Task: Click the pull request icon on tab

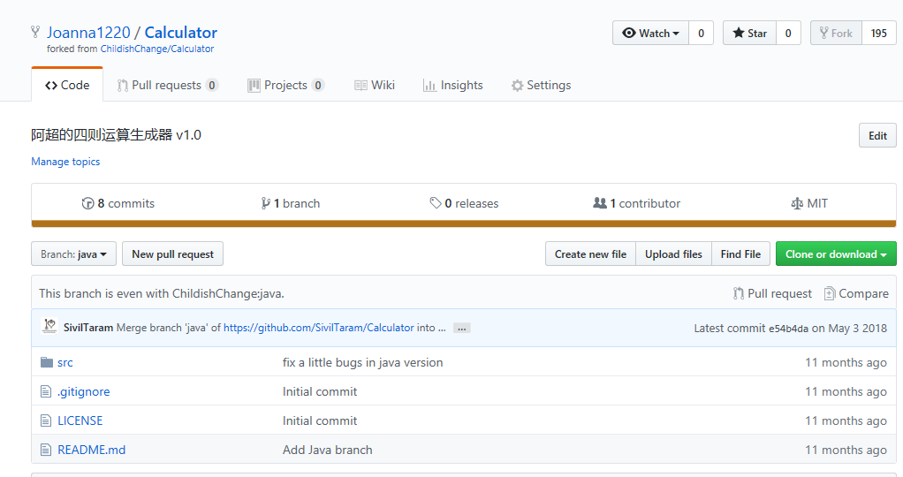Action: [x=122, y=86]
